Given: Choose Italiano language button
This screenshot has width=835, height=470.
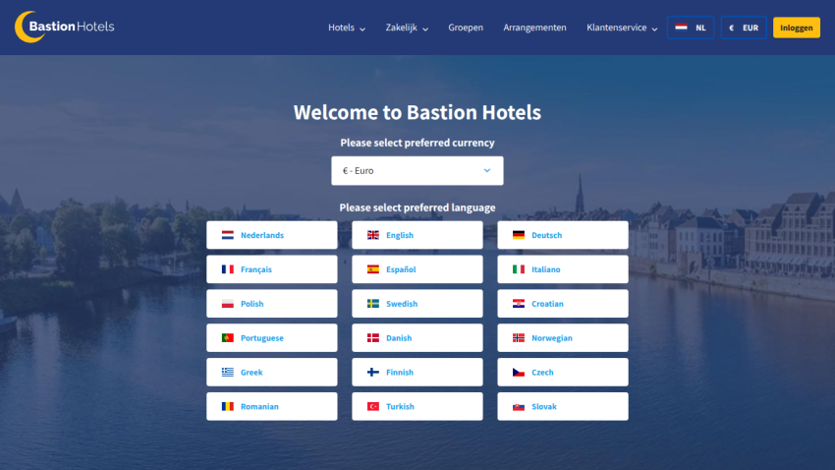Looking at the screenshot, I should coord(562,269).
